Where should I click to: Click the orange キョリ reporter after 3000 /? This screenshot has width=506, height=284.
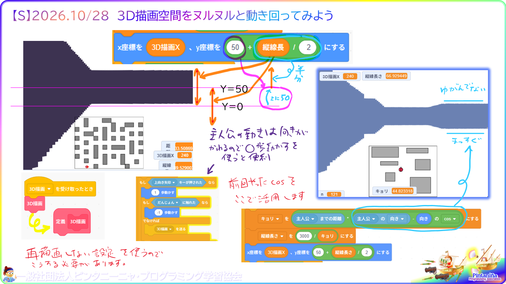[328, 236]
